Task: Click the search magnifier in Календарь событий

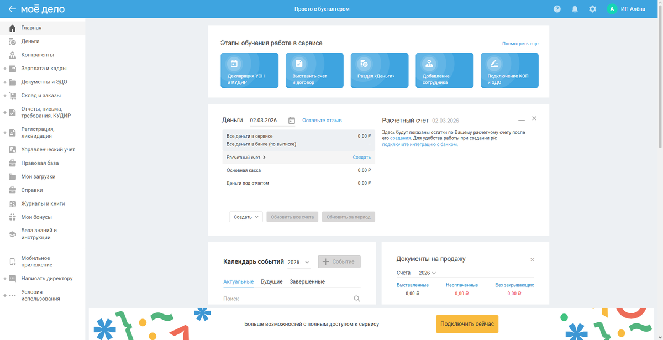Action: [357, 299]
